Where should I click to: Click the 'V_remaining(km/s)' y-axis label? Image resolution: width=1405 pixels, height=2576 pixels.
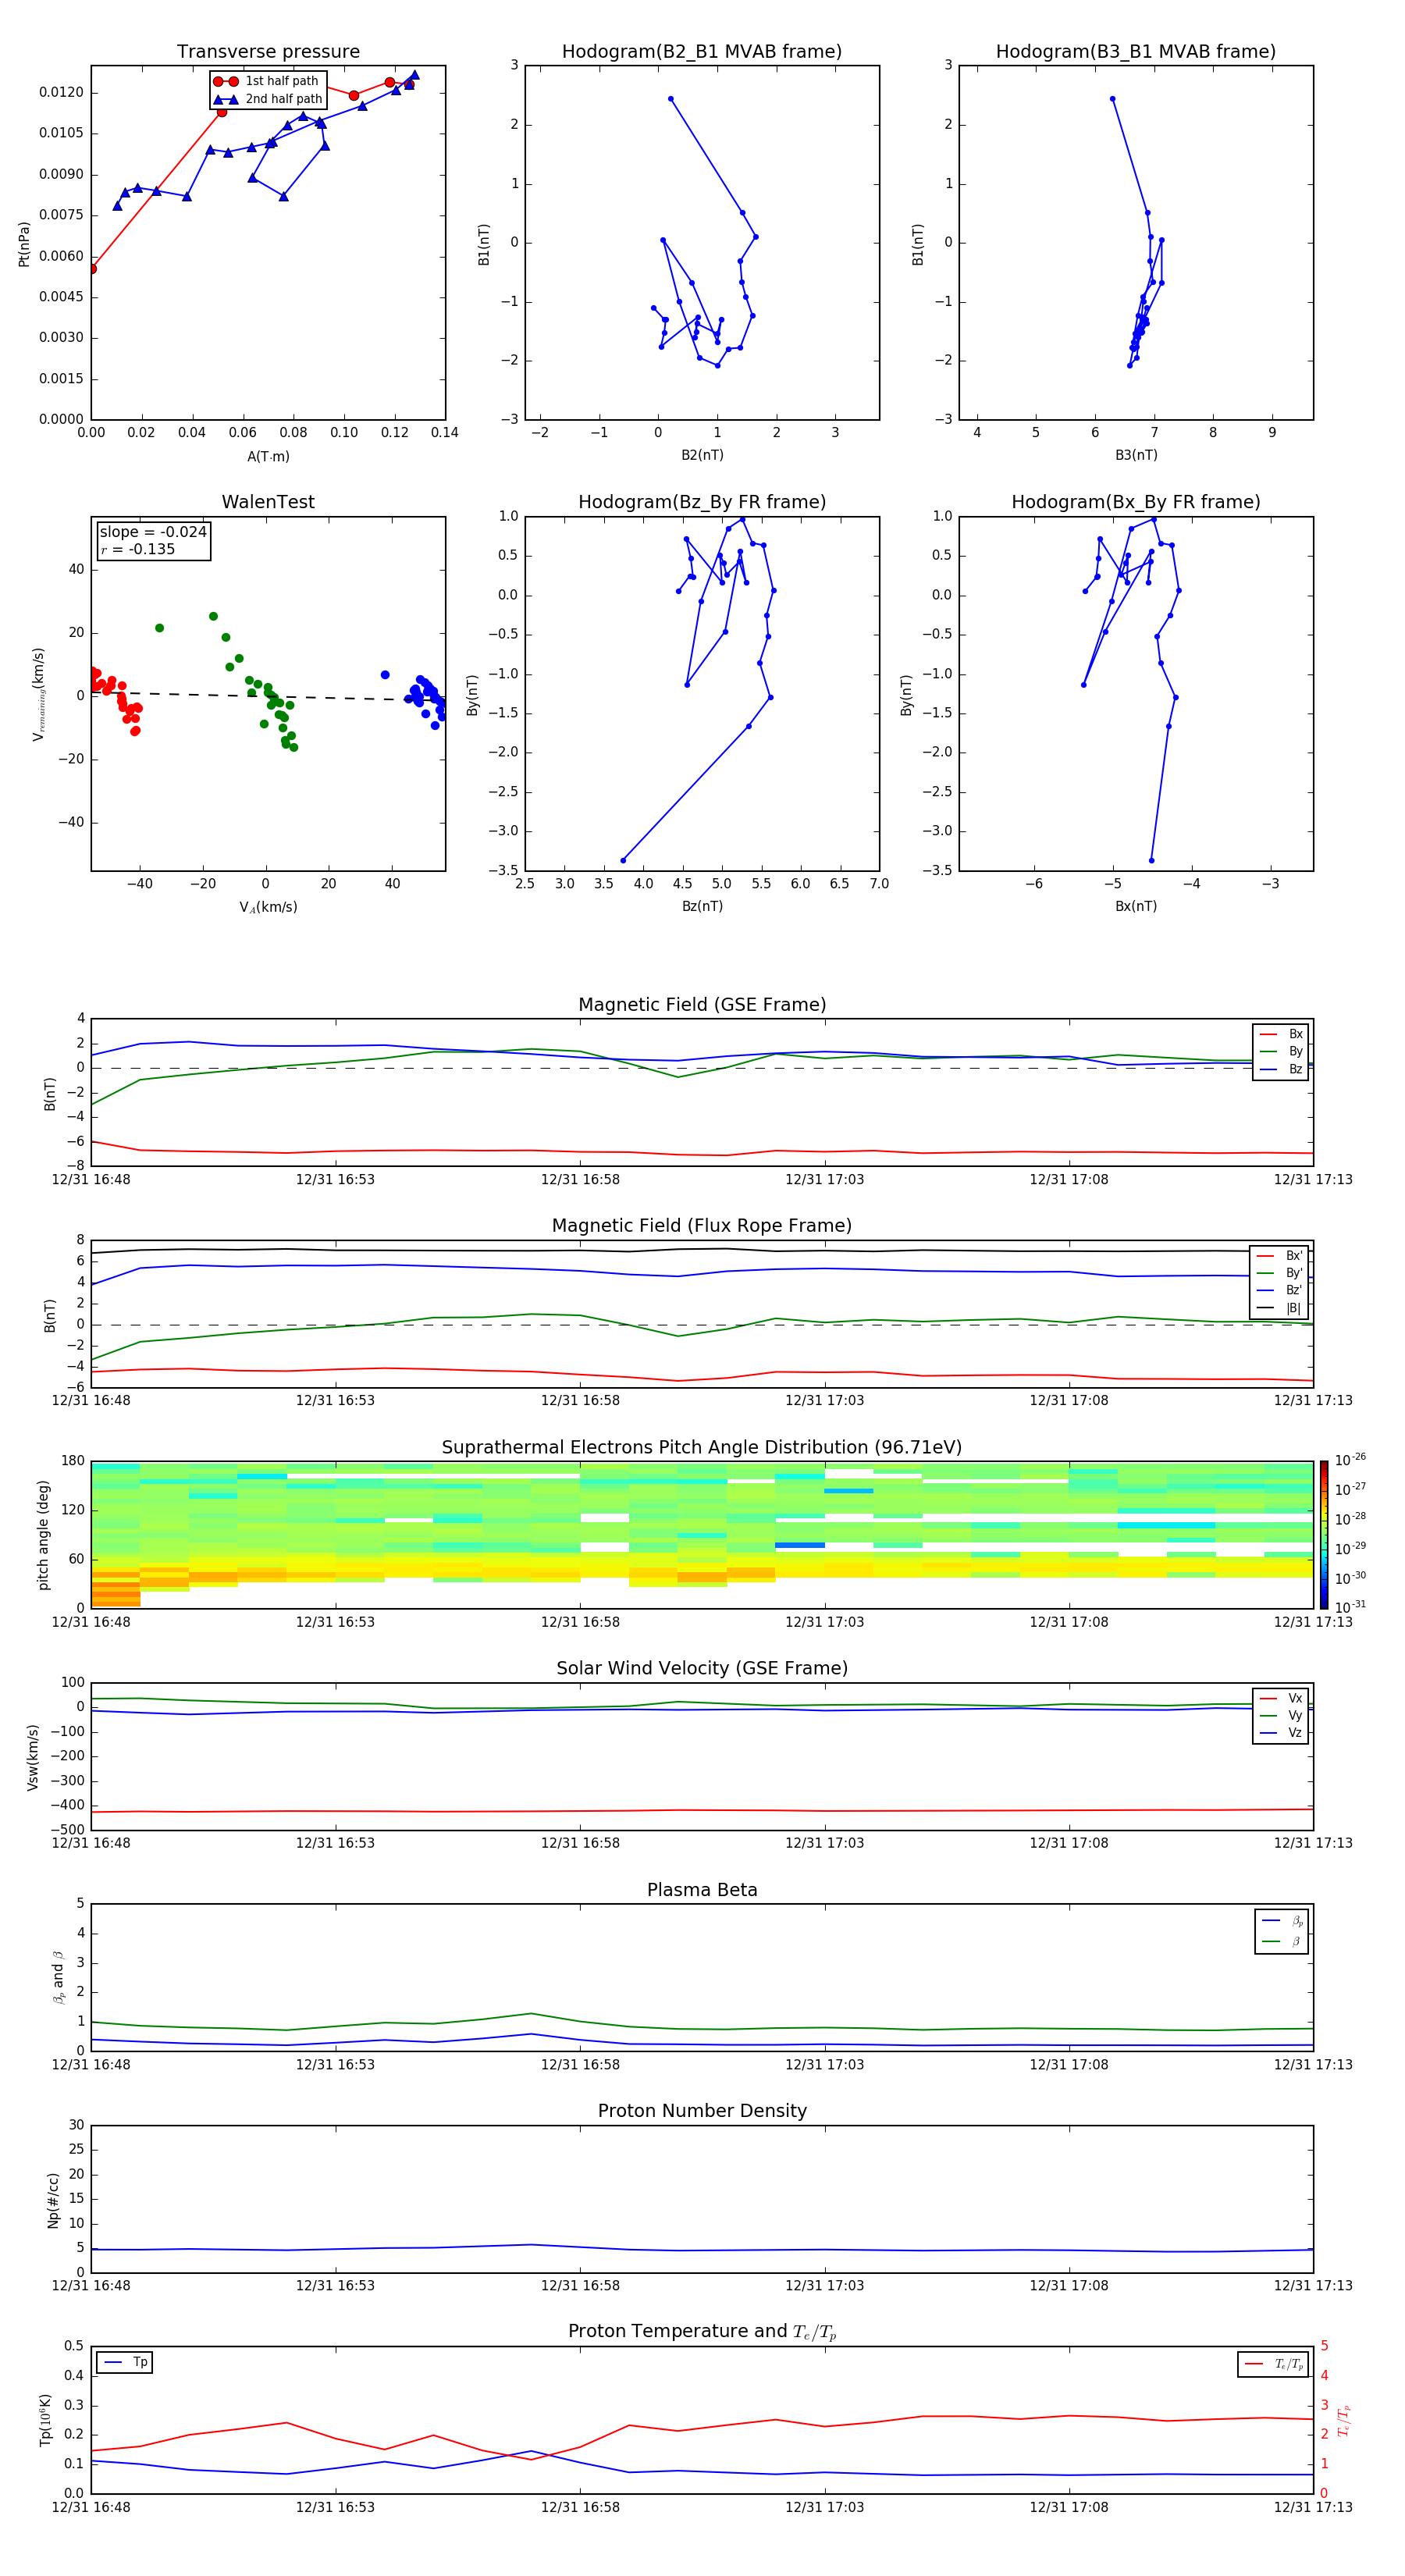tap(38, 694)
